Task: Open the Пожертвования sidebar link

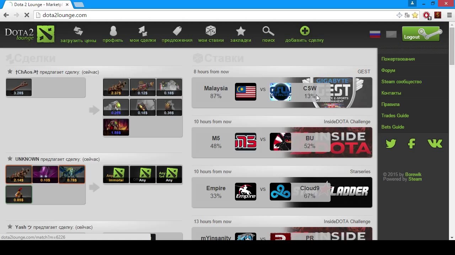Action: pyautogui.click(x=398, y=59)
